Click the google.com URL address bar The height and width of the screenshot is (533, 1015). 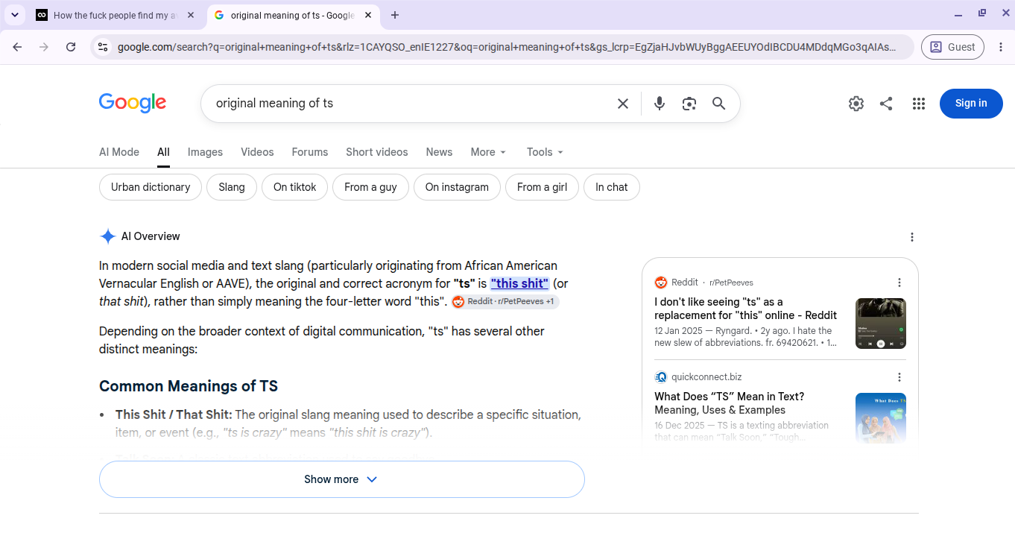pos(507,47)
